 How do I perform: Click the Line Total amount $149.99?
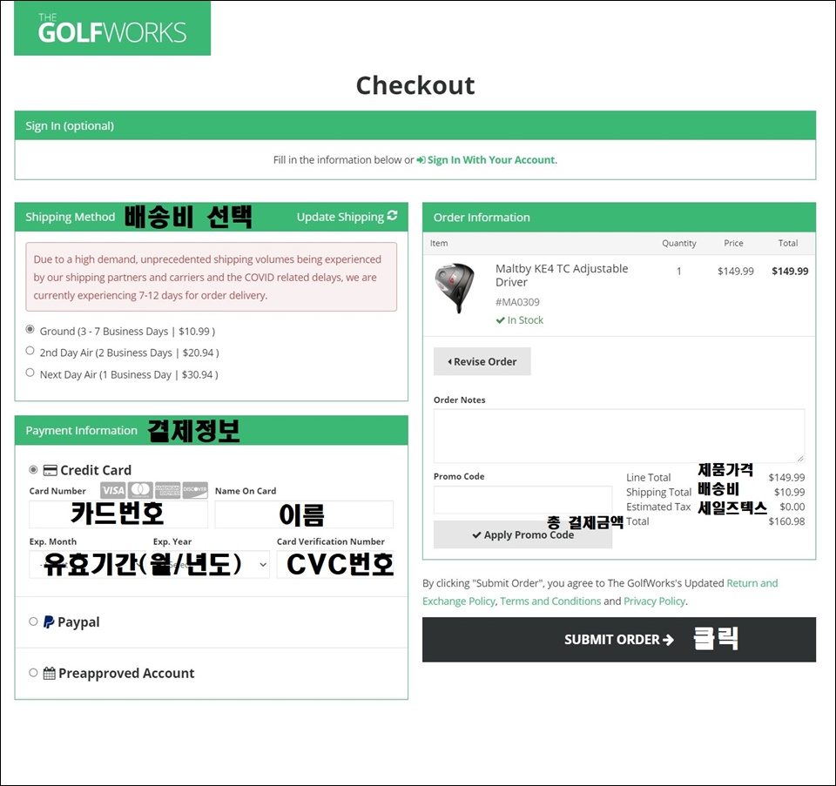coord(787,478)
